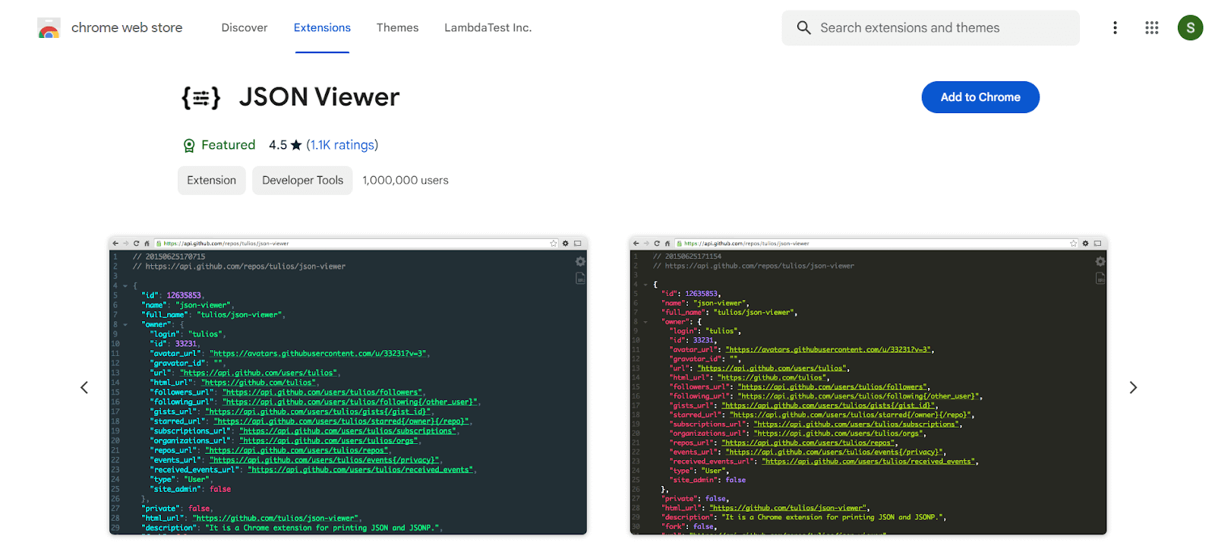The image size is (1215, 558).
Task: Focus the Search extensions and themes field
Action: [930, 28]
